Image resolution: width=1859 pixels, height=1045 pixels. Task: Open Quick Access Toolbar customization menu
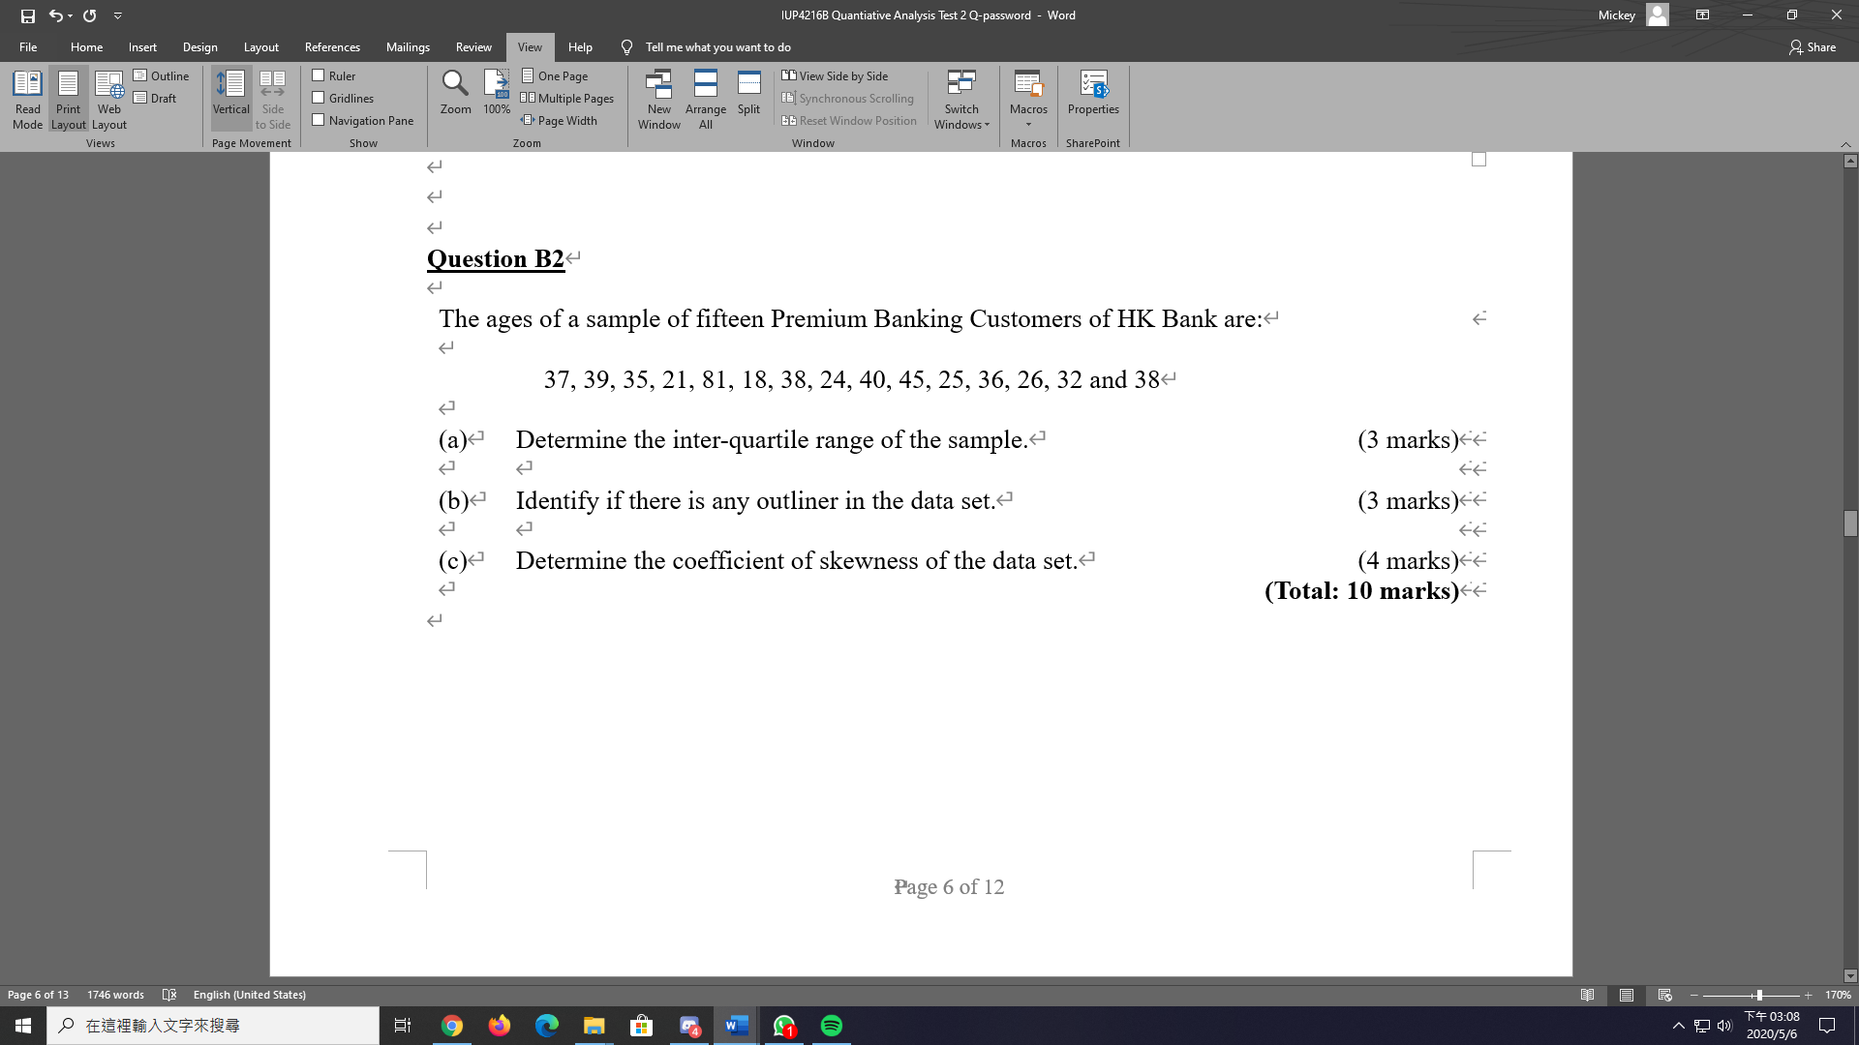(118, 15)
